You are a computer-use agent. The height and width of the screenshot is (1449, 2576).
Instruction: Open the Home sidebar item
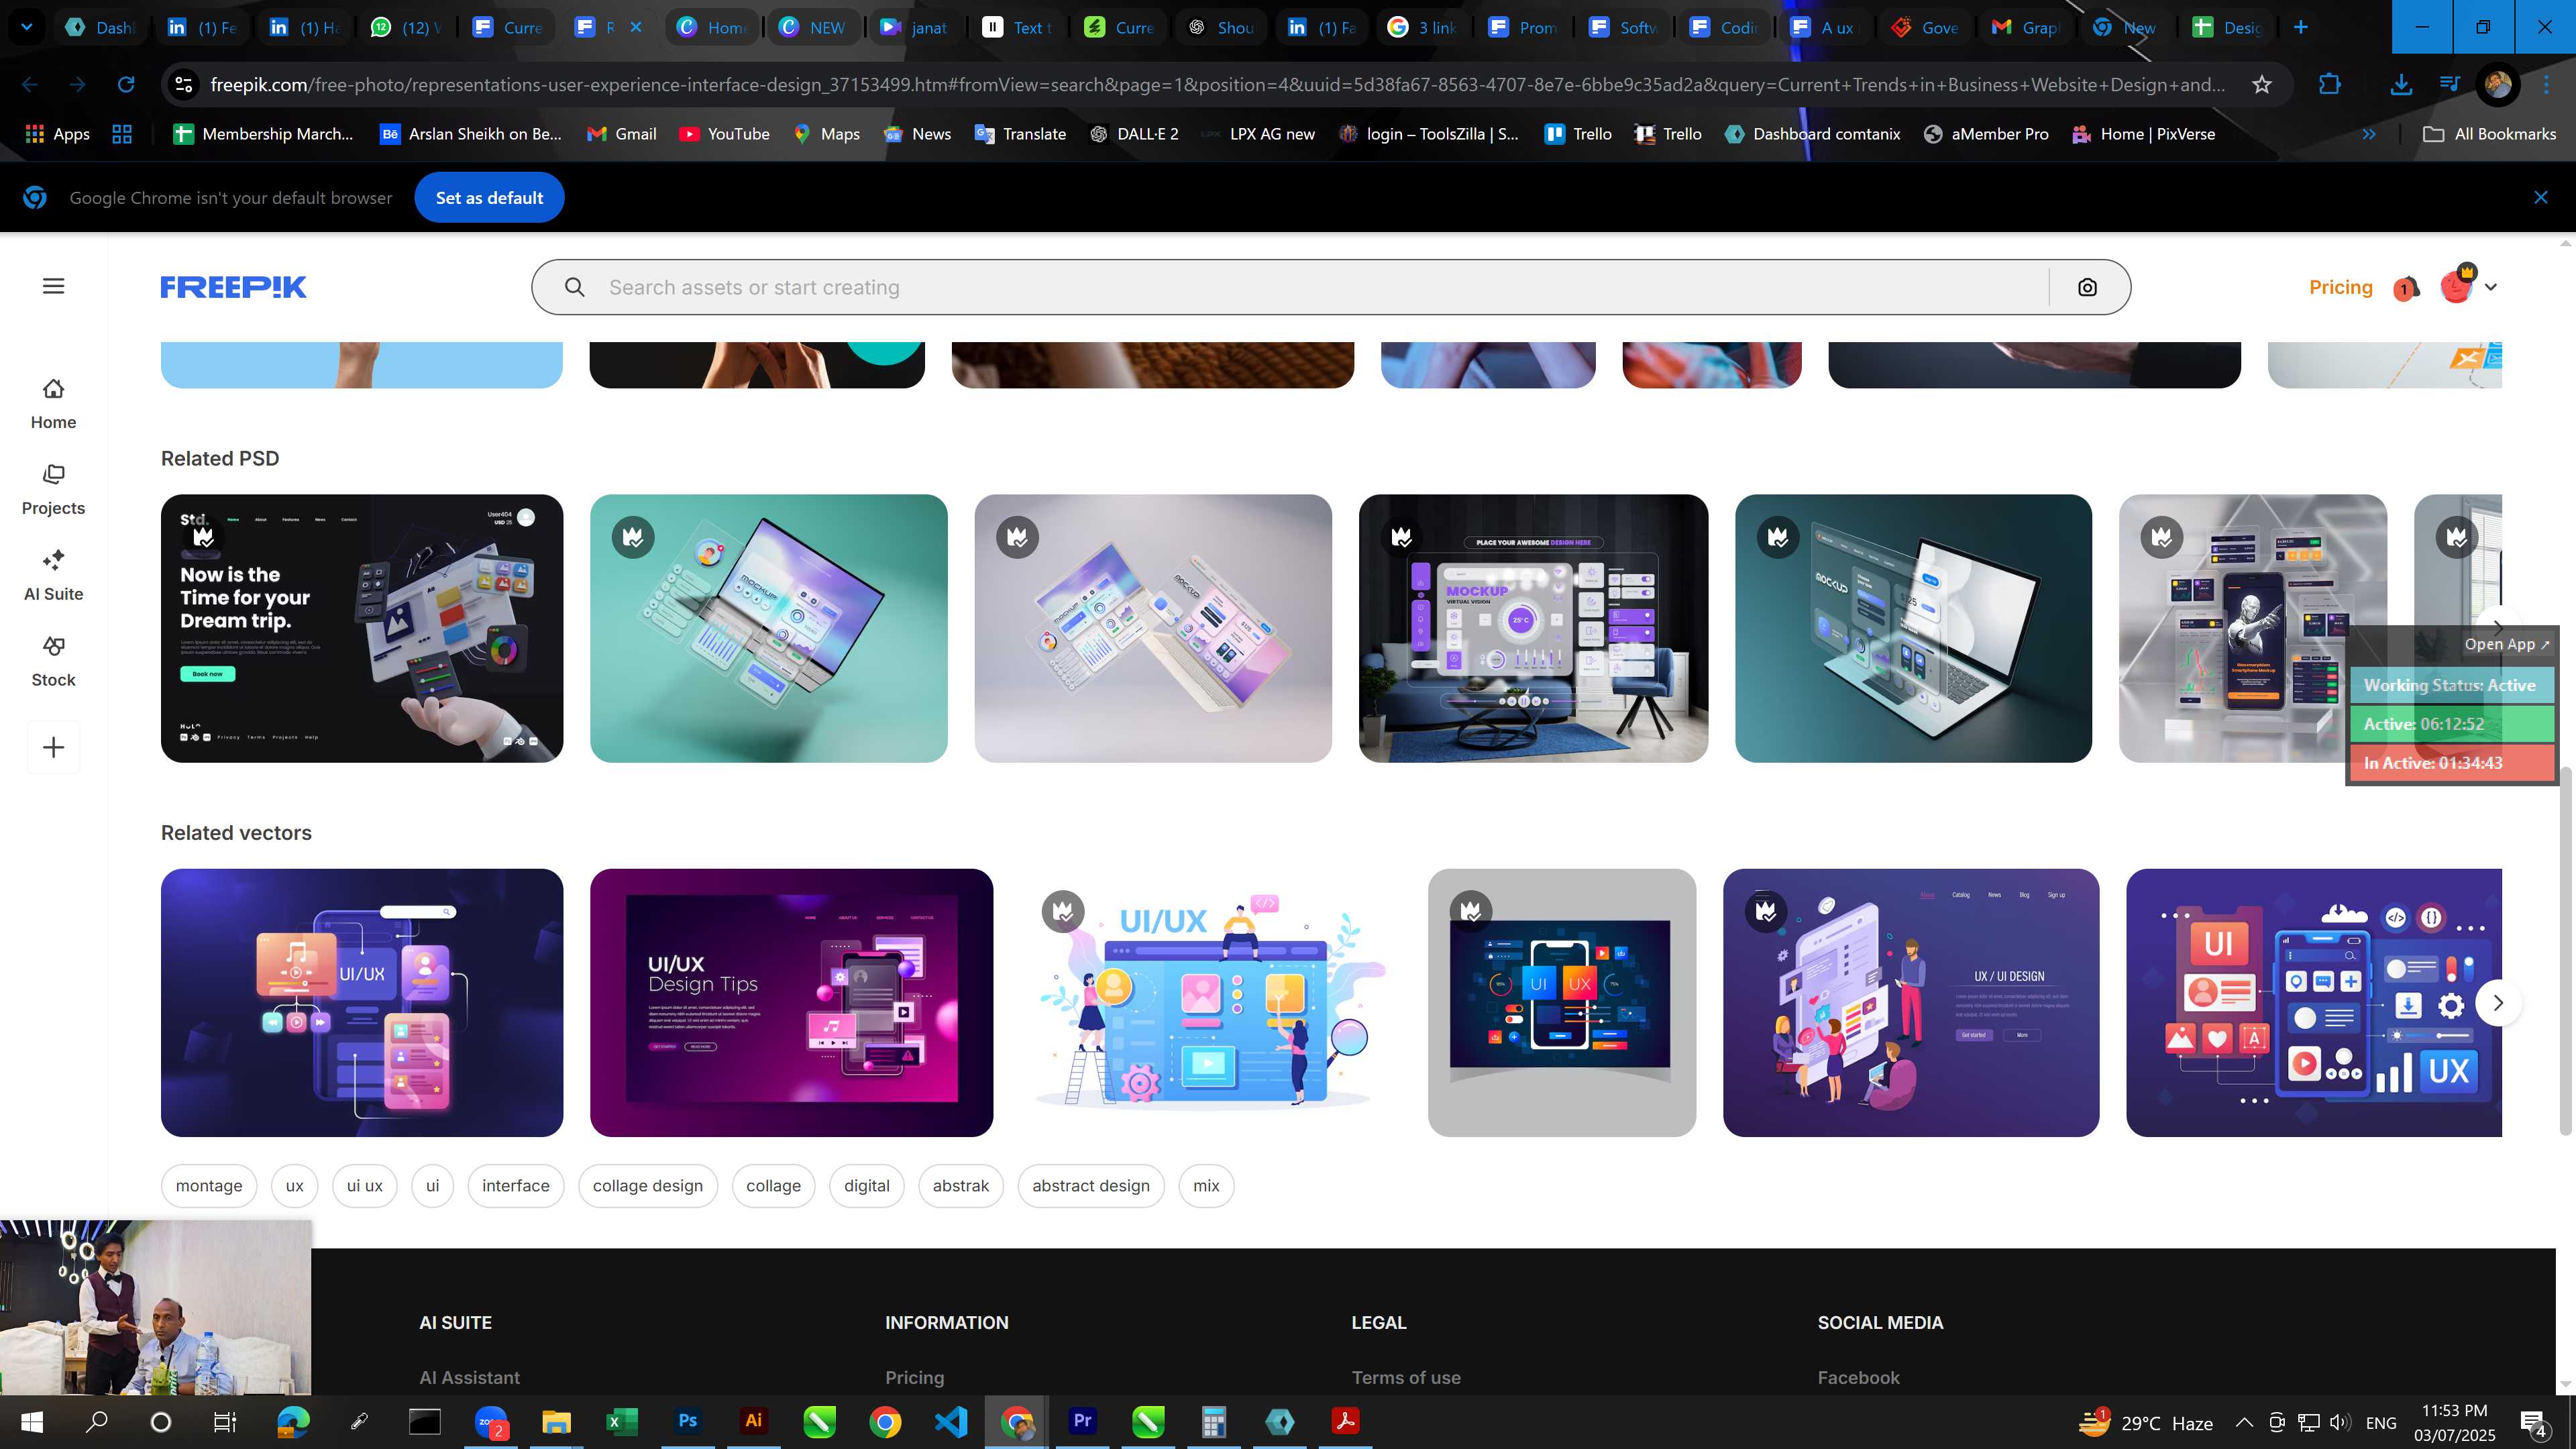(x=53, y=404)
